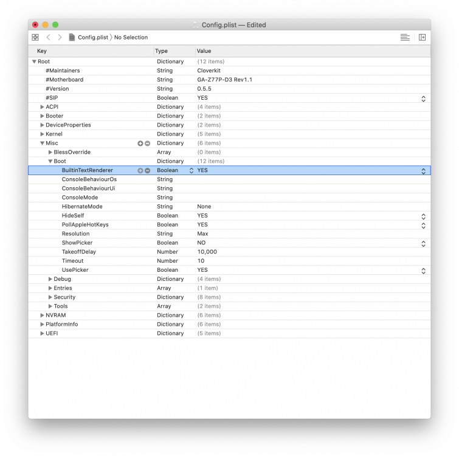This screenshot has width=459, height=456.
Task: Expand the Tools array
Action: coord(50,306)
